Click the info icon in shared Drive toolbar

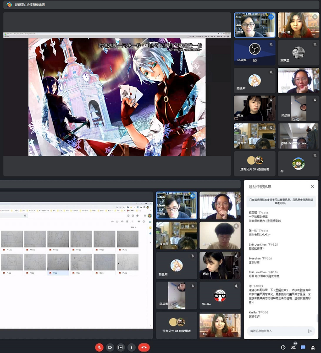coord(144,222)
